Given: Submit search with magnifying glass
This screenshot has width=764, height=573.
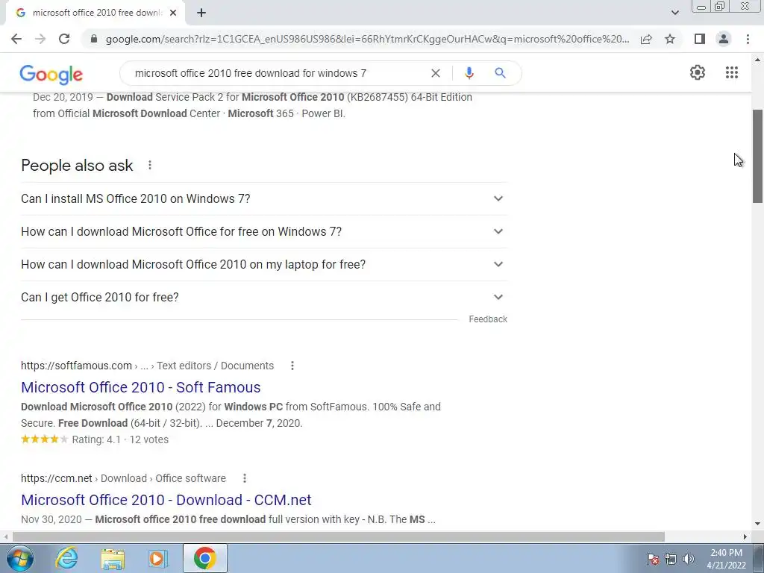Looking at the screenshot, I should (x=500, y=73).
